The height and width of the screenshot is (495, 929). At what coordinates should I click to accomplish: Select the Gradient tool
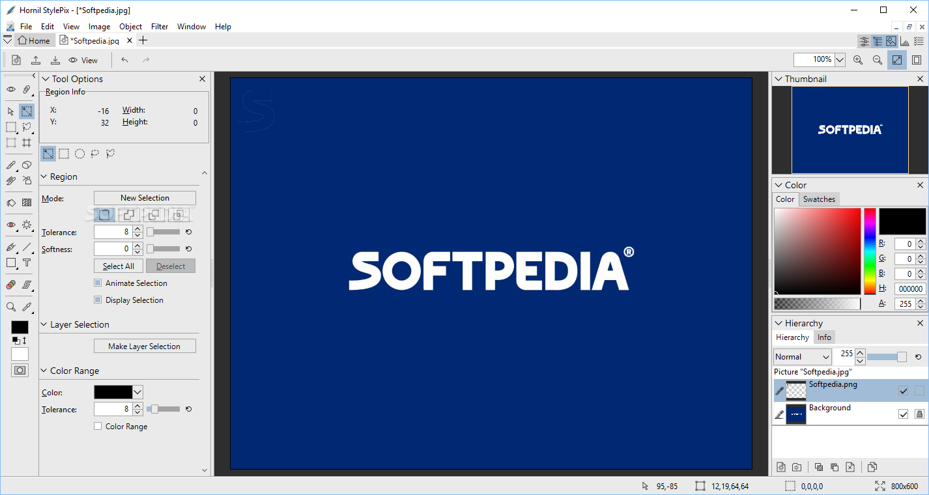pos(27,203)
